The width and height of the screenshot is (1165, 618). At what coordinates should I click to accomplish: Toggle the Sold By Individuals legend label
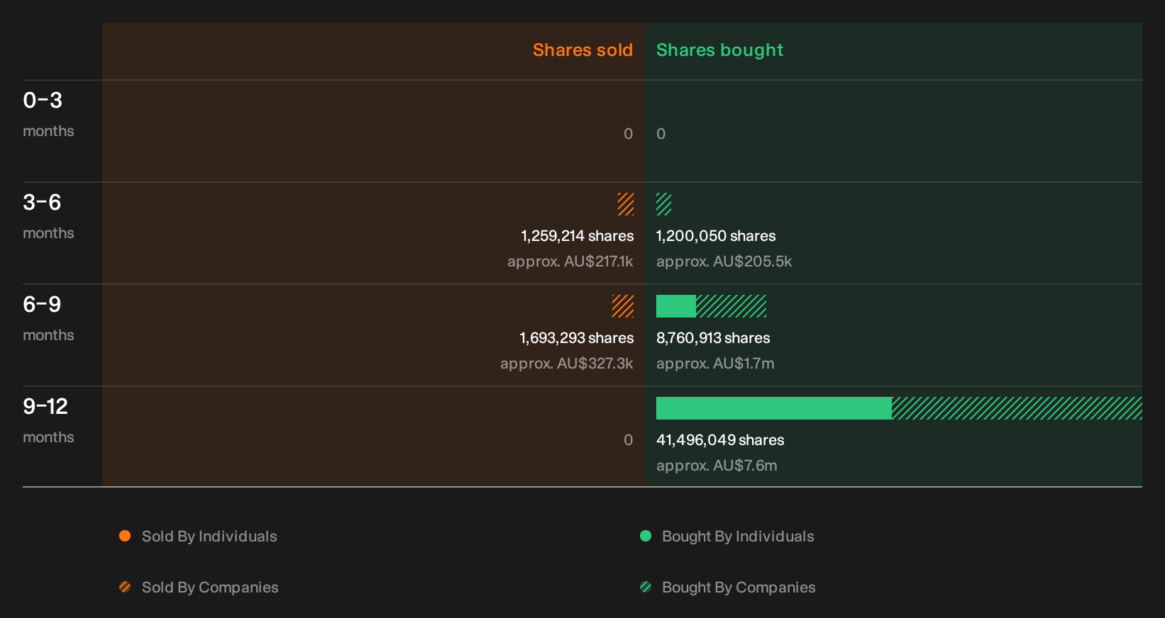(x=209, y=536)
